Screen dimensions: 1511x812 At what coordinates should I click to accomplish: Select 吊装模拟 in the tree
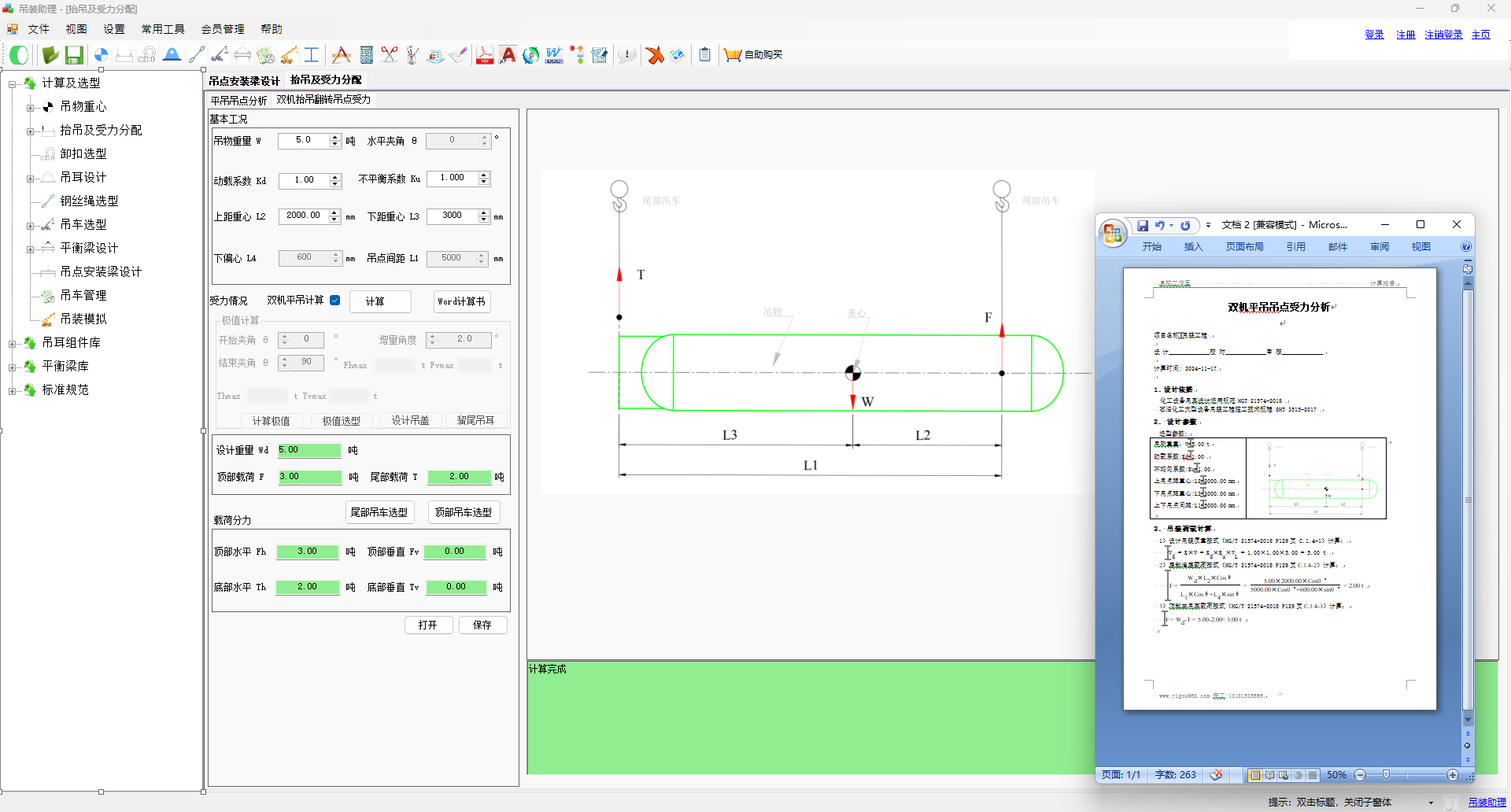(x=83, y=319)
